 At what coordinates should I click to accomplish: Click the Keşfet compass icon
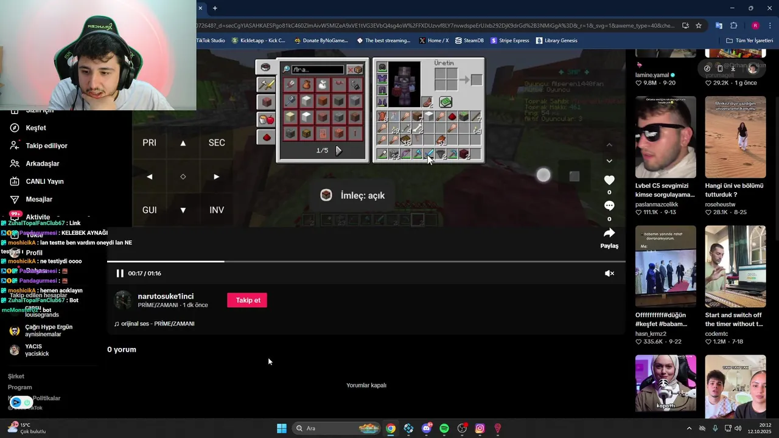pyautogui.click(x=15, y=128)
